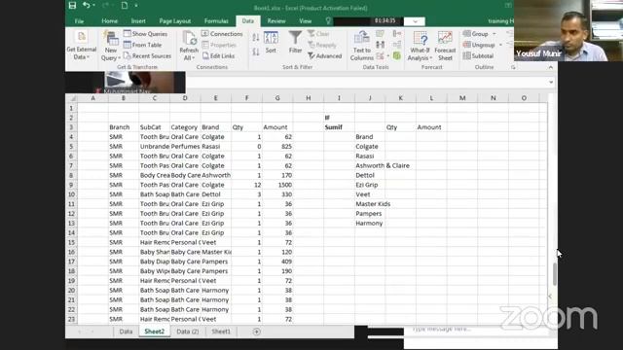Screen dimensions: 623x350
Task: Click Tell Me lightbulb icon
Action: [328, 21]
